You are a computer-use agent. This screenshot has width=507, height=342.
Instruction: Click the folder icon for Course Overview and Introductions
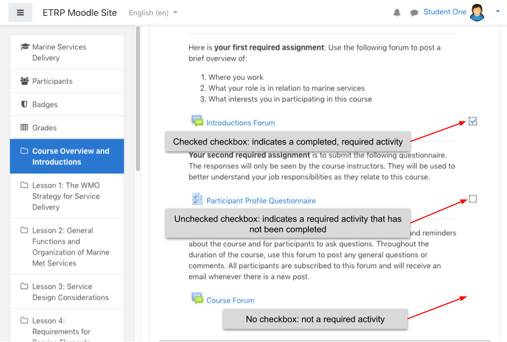[24, 150]
